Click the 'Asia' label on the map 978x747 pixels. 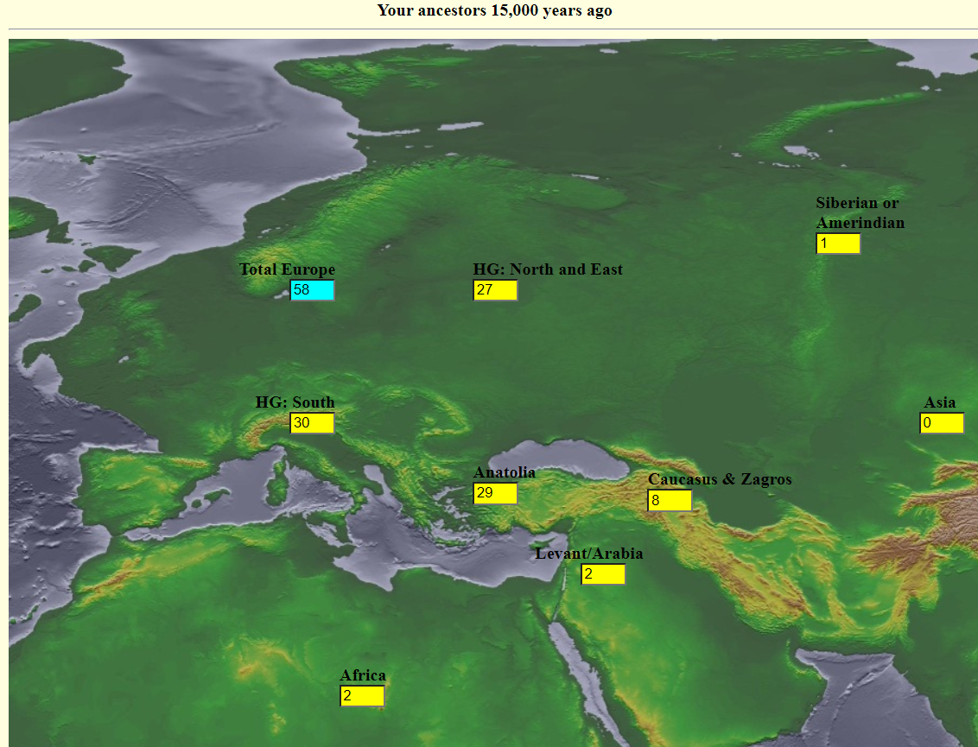coord(940,402)
